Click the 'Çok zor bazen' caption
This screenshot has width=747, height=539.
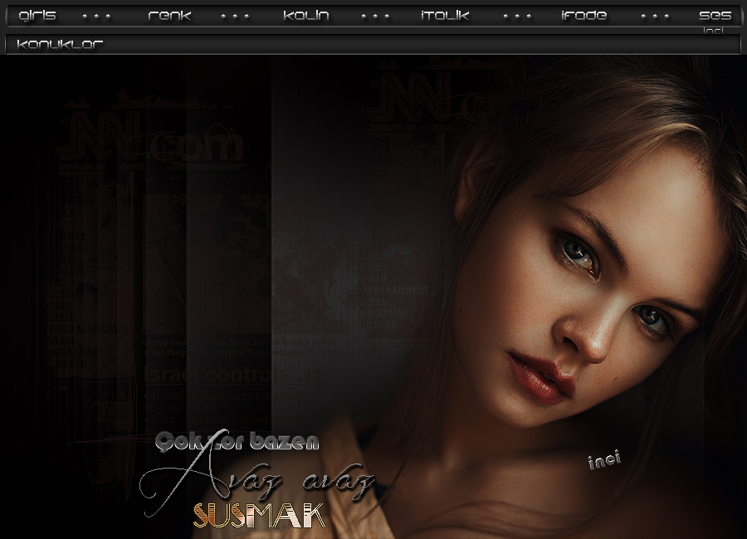(237, 443)
